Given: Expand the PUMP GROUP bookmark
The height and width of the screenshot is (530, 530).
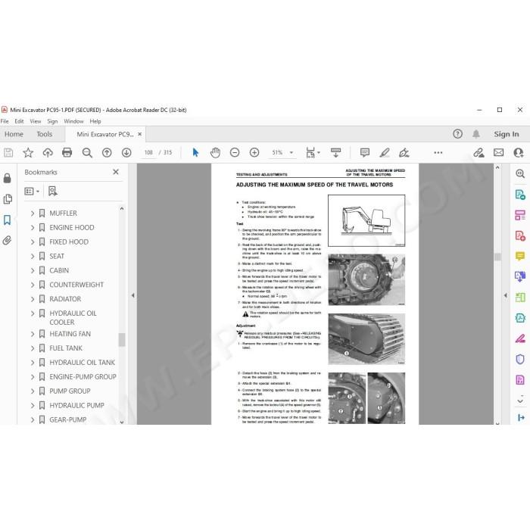Looking at the screenshot, I should 33,391.
